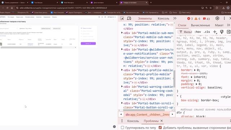Screen dimensions: 231x130
Task: Toggle the computed styles sidebar icon
Action: (228, 32)
